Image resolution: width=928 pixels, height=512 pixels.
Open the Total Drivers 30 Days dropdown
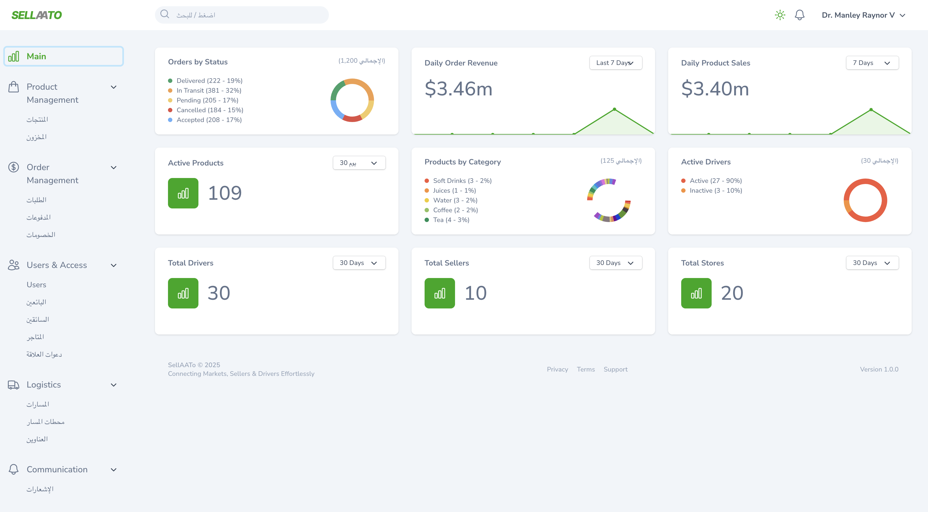[x=359, y=263]
